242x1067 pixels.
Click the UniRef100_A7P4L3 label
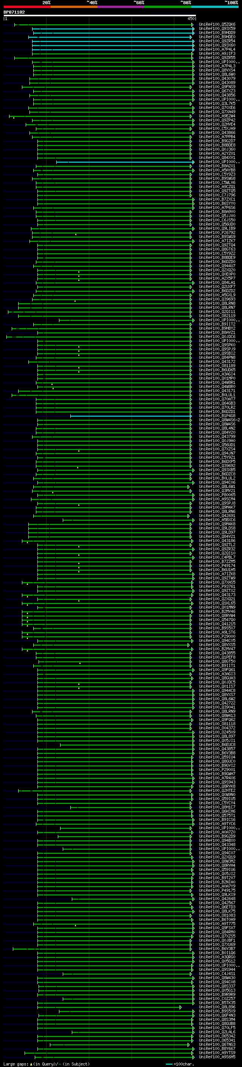point(217,66)
